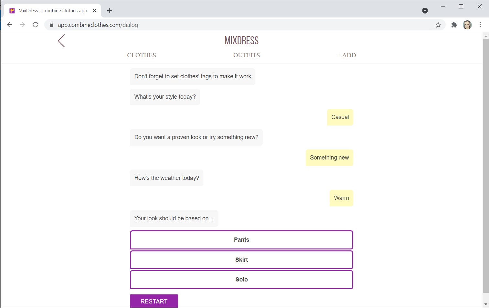This screenshot has height=308, width=489.
Task: Choose Skirt as the look base
Action: (241, 260)
